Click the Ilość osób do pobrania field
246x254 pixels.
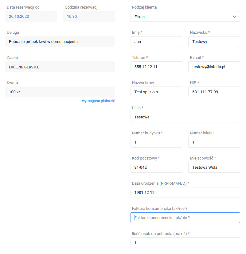click(185, 243)
